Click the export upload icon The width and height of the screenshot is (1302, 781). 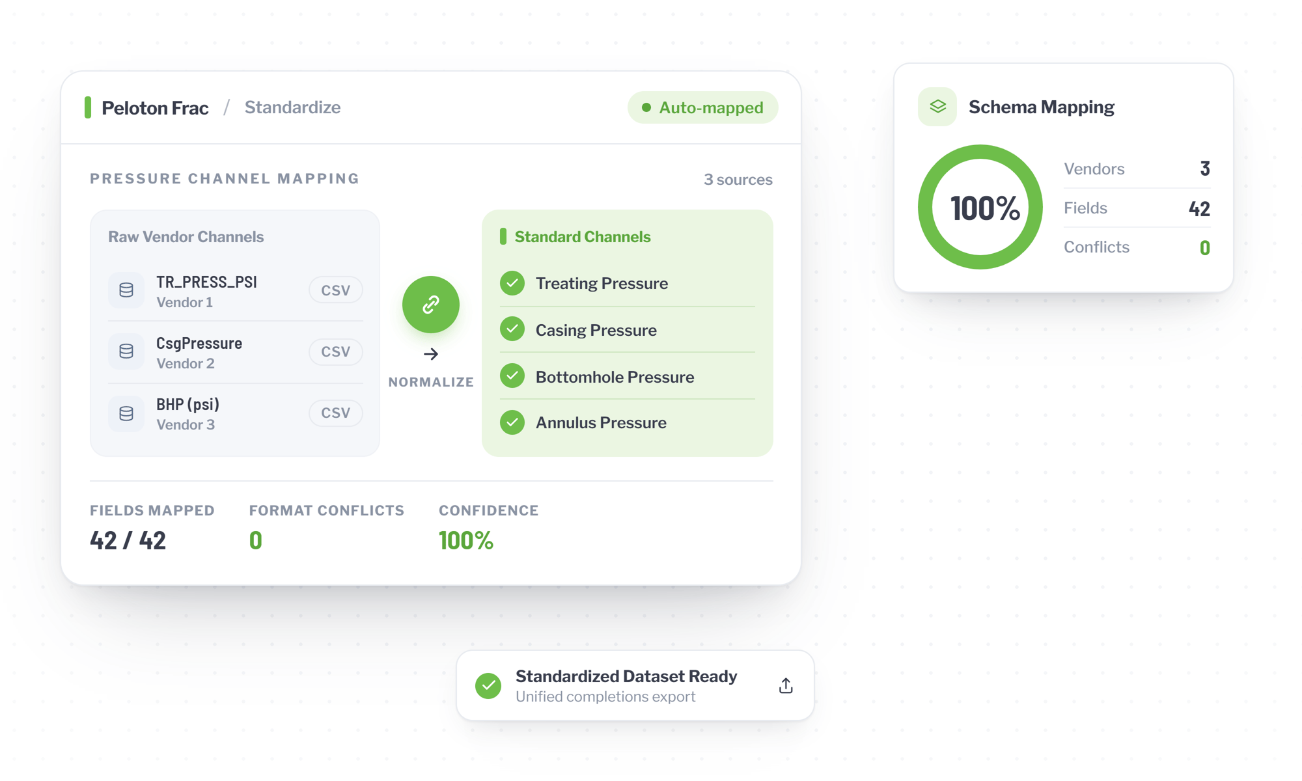click(786, 686)
